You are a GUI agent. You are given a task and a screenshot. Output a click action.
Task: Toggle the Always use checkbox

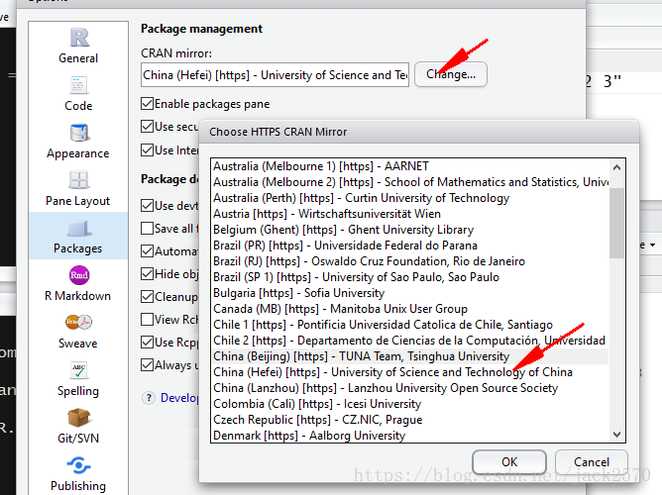click(x=147, y=364)
